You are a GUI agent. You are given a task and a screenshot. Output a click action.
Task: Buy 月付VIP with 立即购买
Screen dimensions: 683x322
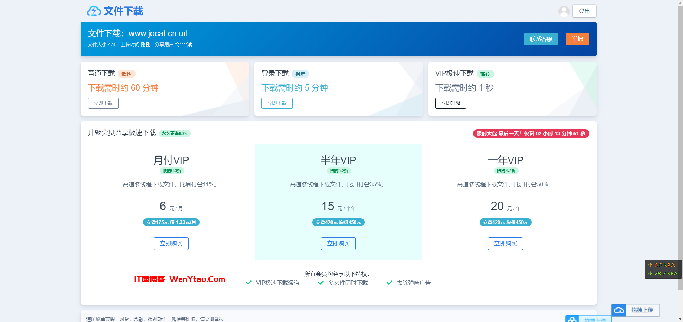171,244
